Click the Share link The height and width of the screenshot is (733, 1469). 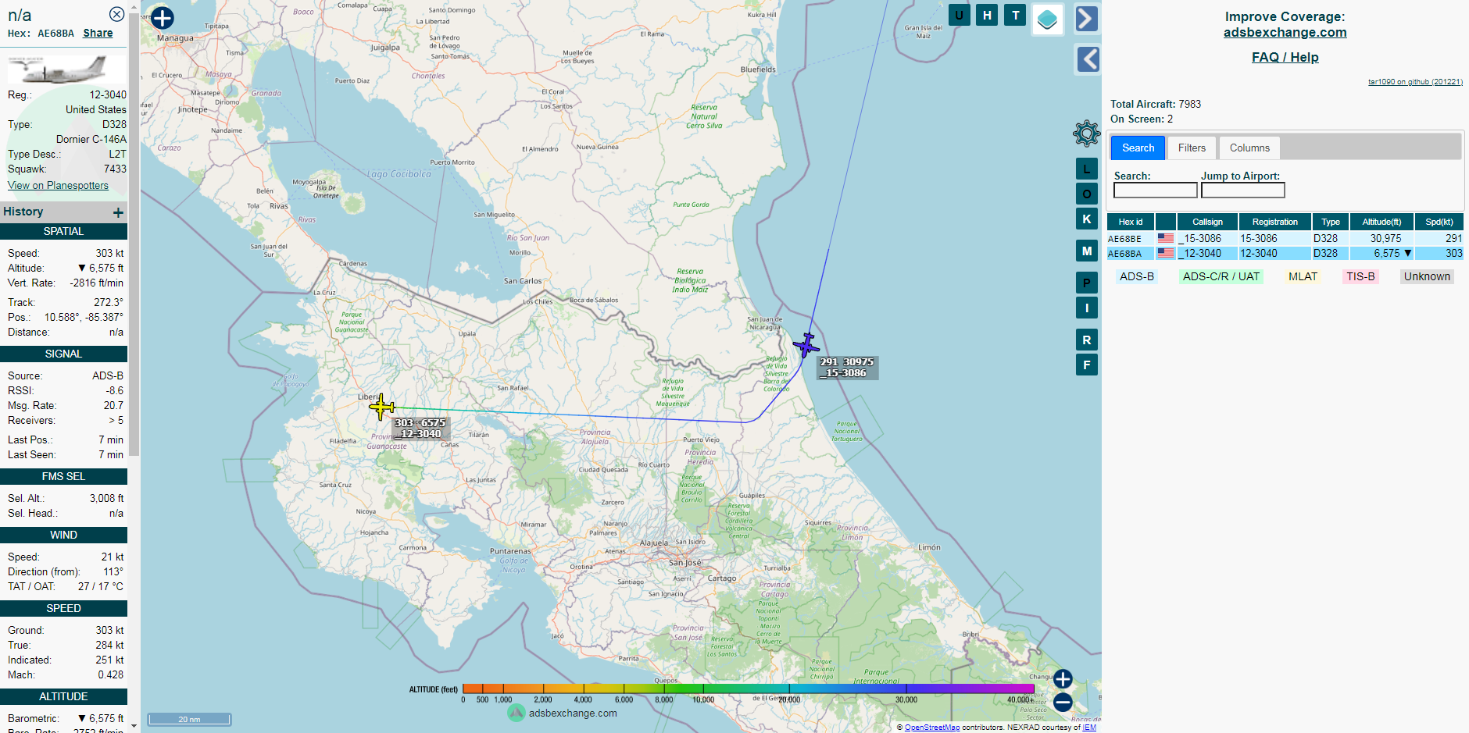tap(98, 33)
